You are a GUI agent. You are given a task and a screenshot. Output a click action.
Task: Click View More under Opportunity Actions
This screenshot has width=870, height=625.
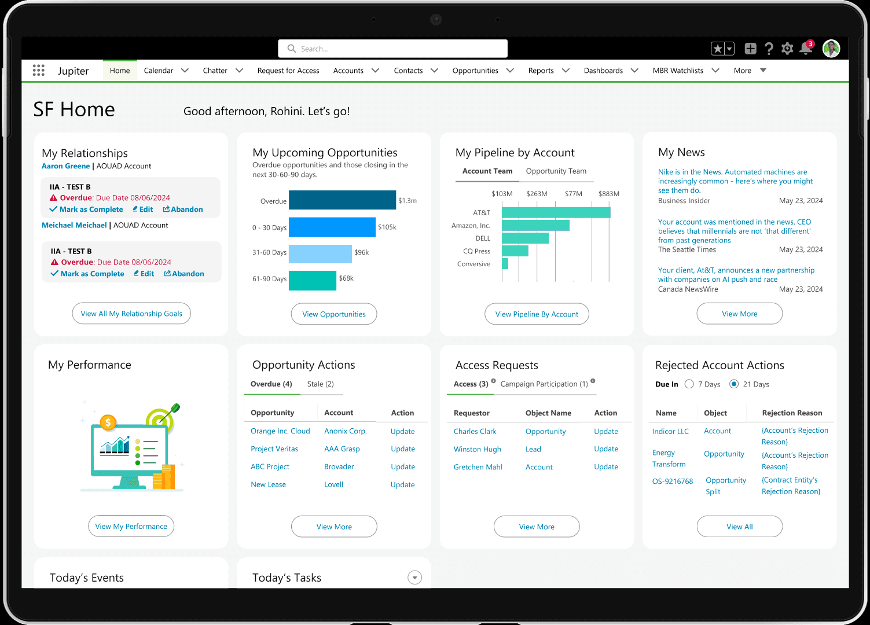coord(334,527)
